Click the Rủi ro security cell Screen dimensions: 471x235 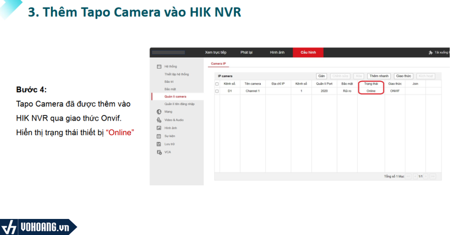click(347, 91)
